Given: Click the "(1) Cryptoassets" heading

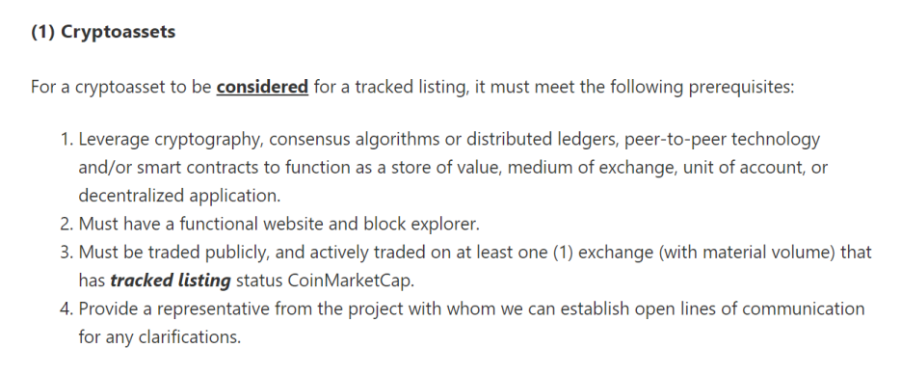Looking at the screenshot, I should click(x=103, y=32).
